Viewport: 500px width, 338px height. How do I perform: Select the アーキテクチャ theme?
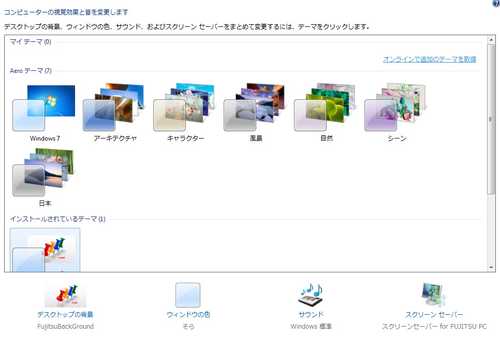point(115,112)
